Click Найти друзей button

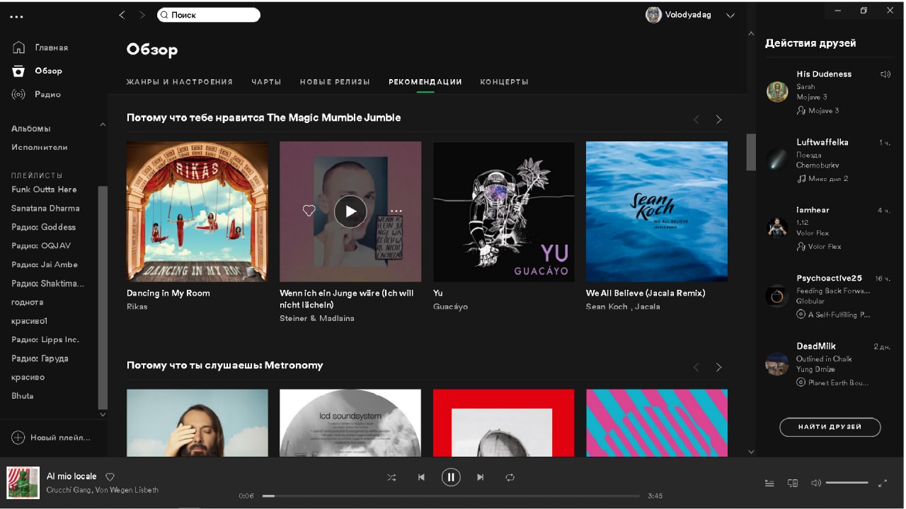pos(830,427)
